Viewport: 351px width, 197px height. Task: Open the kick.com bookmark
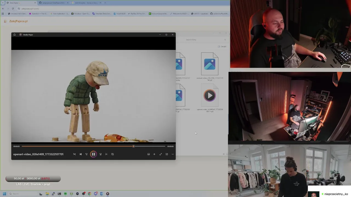pos(158,13)
